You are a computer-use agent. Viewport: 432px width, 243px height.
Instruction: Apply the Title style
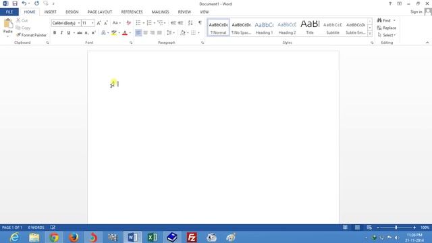pyautogui.click(x=310, y=28)
